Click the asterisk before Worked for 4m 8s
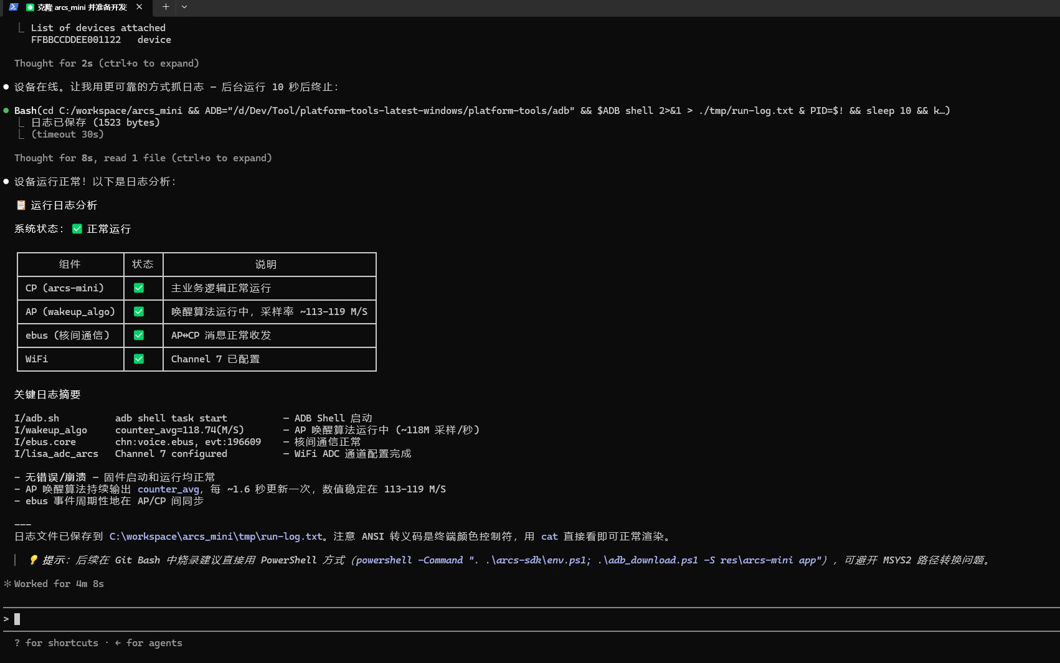Image resolution: width=1060 pixels, height=663 pixels. [7, 583]
